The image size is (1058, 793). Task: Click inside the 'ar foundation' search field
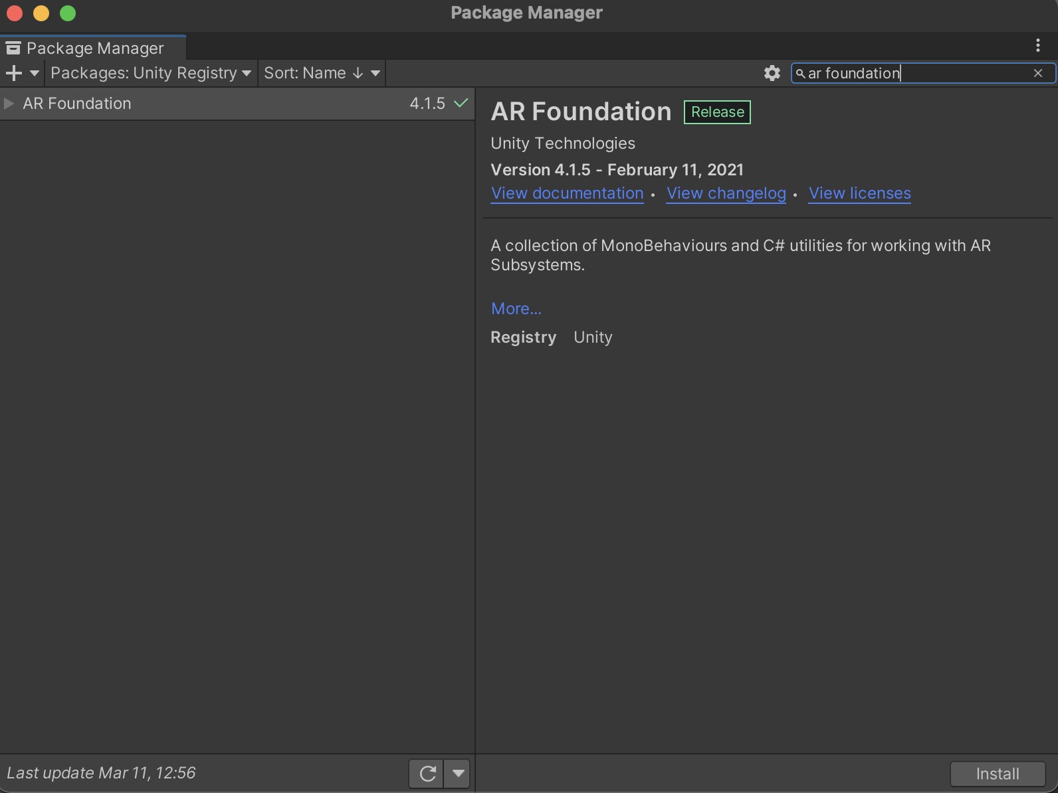917,73
